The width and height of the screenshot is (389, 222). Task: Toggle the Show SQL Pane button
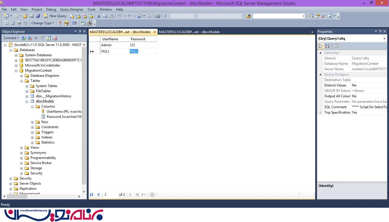coord(19,23)
